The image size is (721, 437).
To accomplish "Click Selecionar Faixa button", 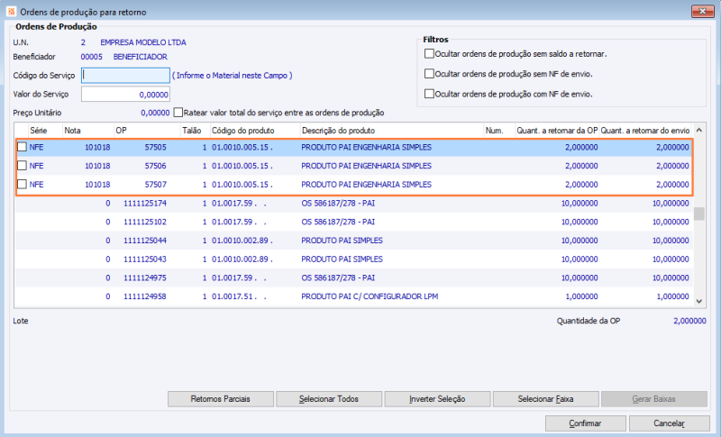I will pos(546,399).
